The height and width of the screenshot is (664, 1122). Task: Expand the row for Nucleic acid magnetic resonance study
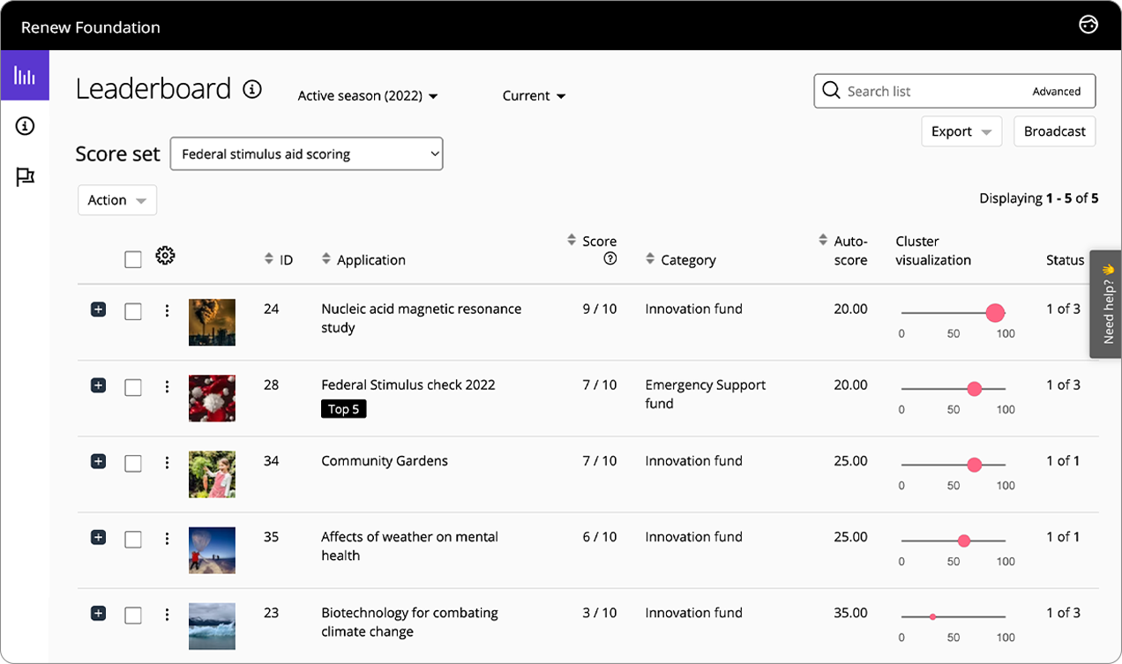coord(98,310)
